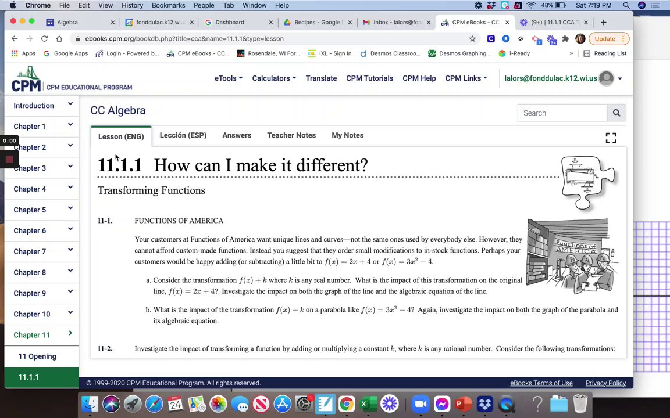
Task: Click the Search input field
Action: (562, 113)
